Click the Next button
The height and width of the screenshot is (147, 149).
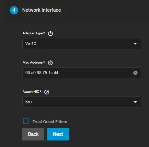coord(58,134)
